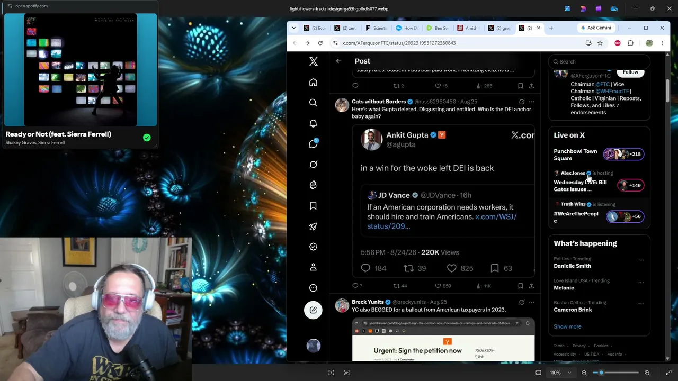Zoom in using the magnifier plus icon
The image size is (678, 381).
point(647,373)
